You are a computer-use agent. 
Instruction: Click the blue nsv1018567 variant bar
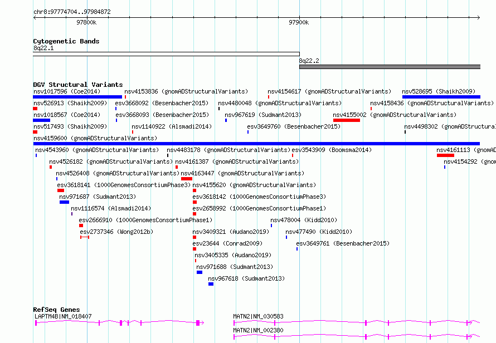coord(41,120)
